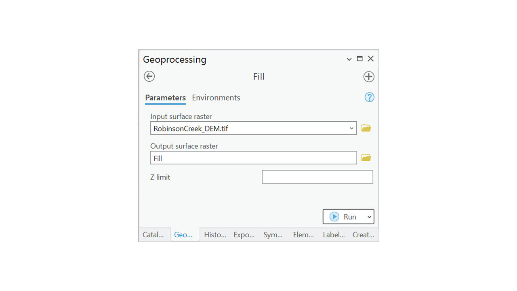Open the History pane tab
This screenshot has height=291, width=517.
(215, 235)
